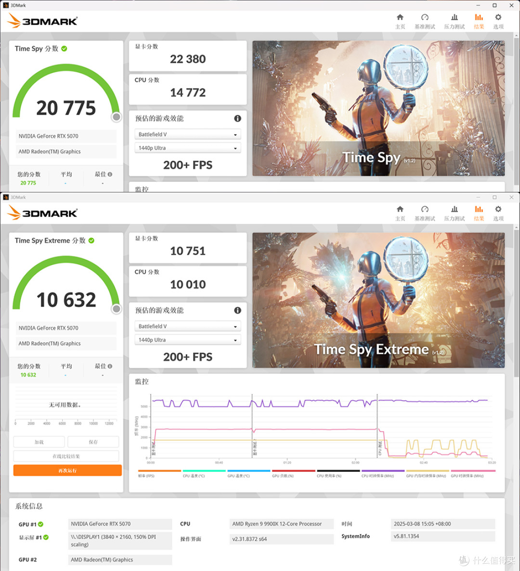The width and height of the screenshot is (520, 571).
Task: Click the Save button under score chart
Action: point(93,442)
